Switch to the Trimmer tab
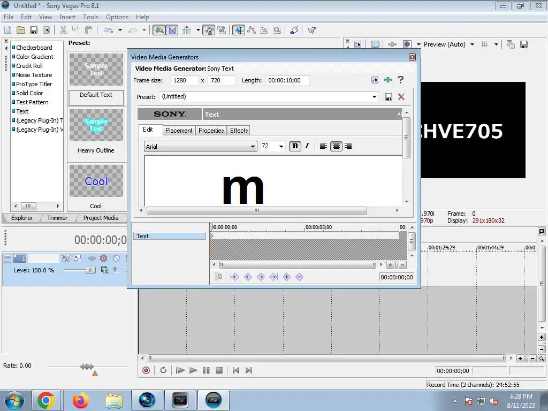 pos(57,218)
